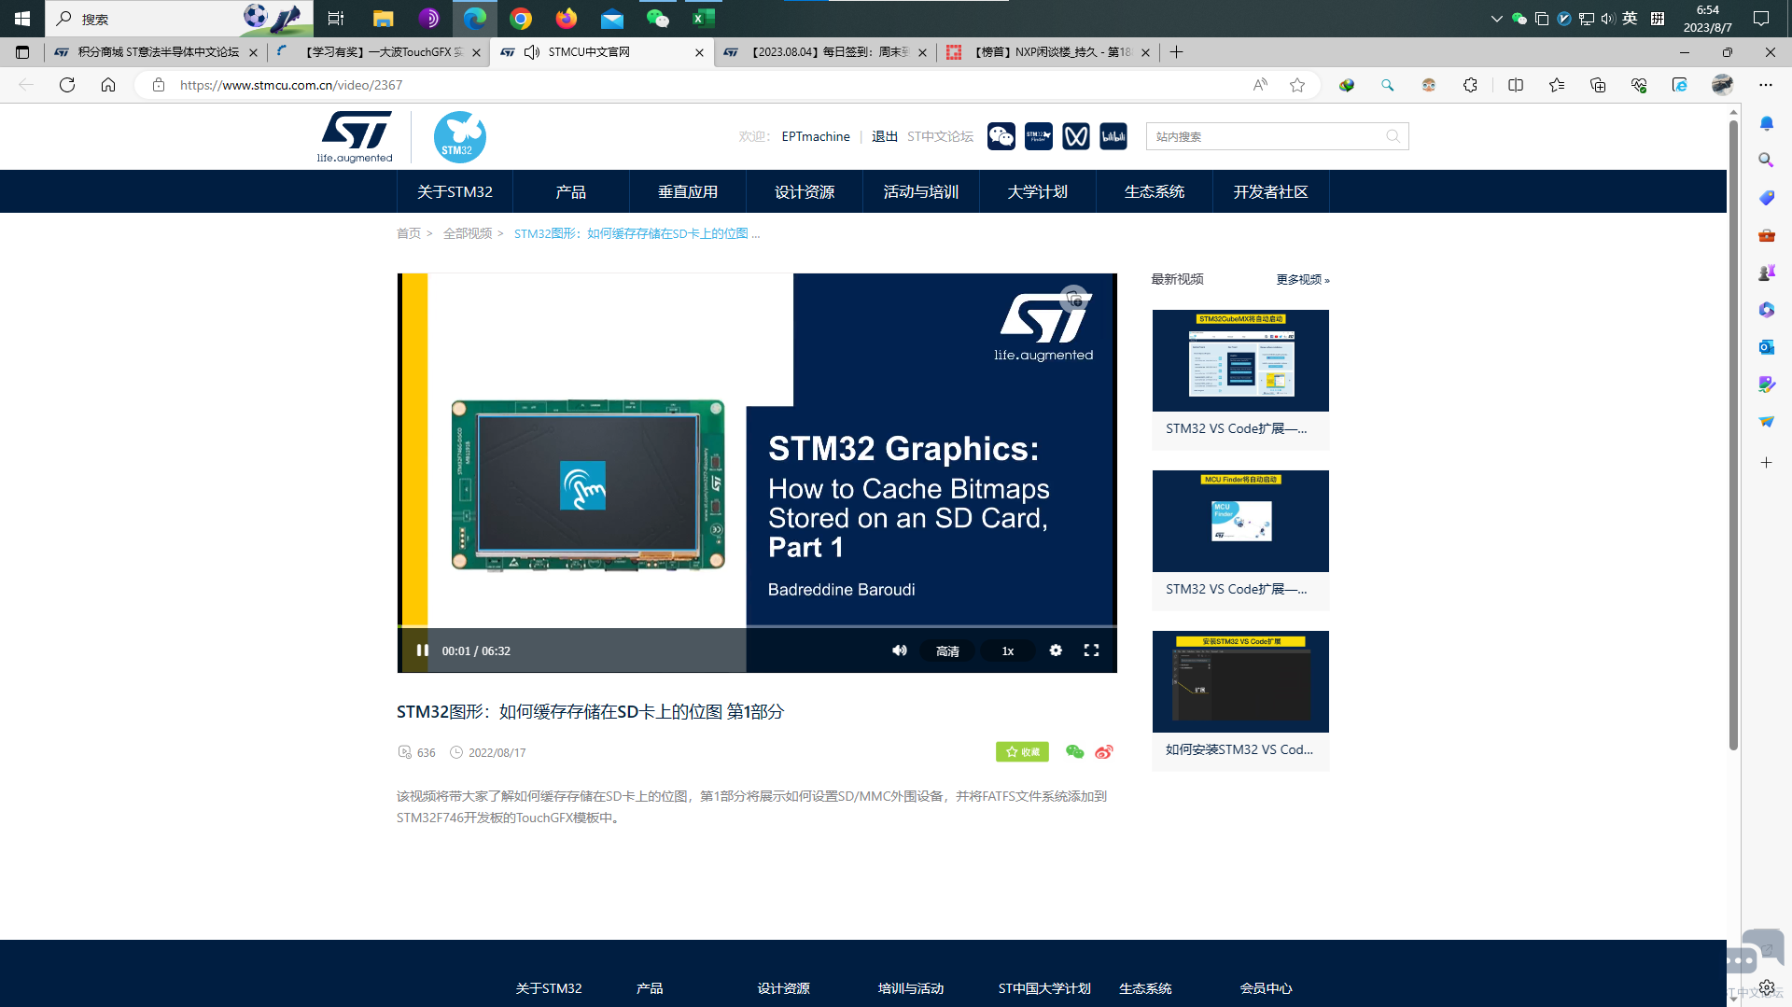This screenshot has width=1792, height=1007.
Task: Open the 活动与培训 navigation menu
Action: point(921,191)
